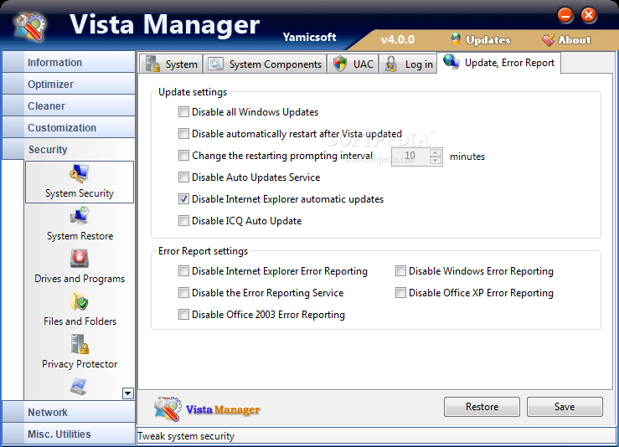Expand the Information category
This screenshot has height=447, width=619.
click(69, 62)
